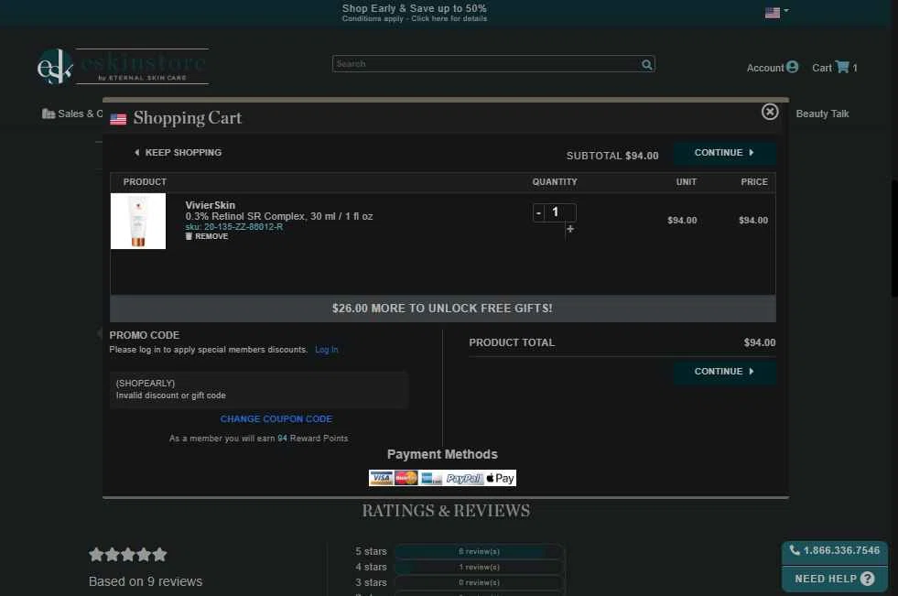Screen dimensions: 898x596
Task: Open the Beauty Talk menu
Action: point(822,114)
